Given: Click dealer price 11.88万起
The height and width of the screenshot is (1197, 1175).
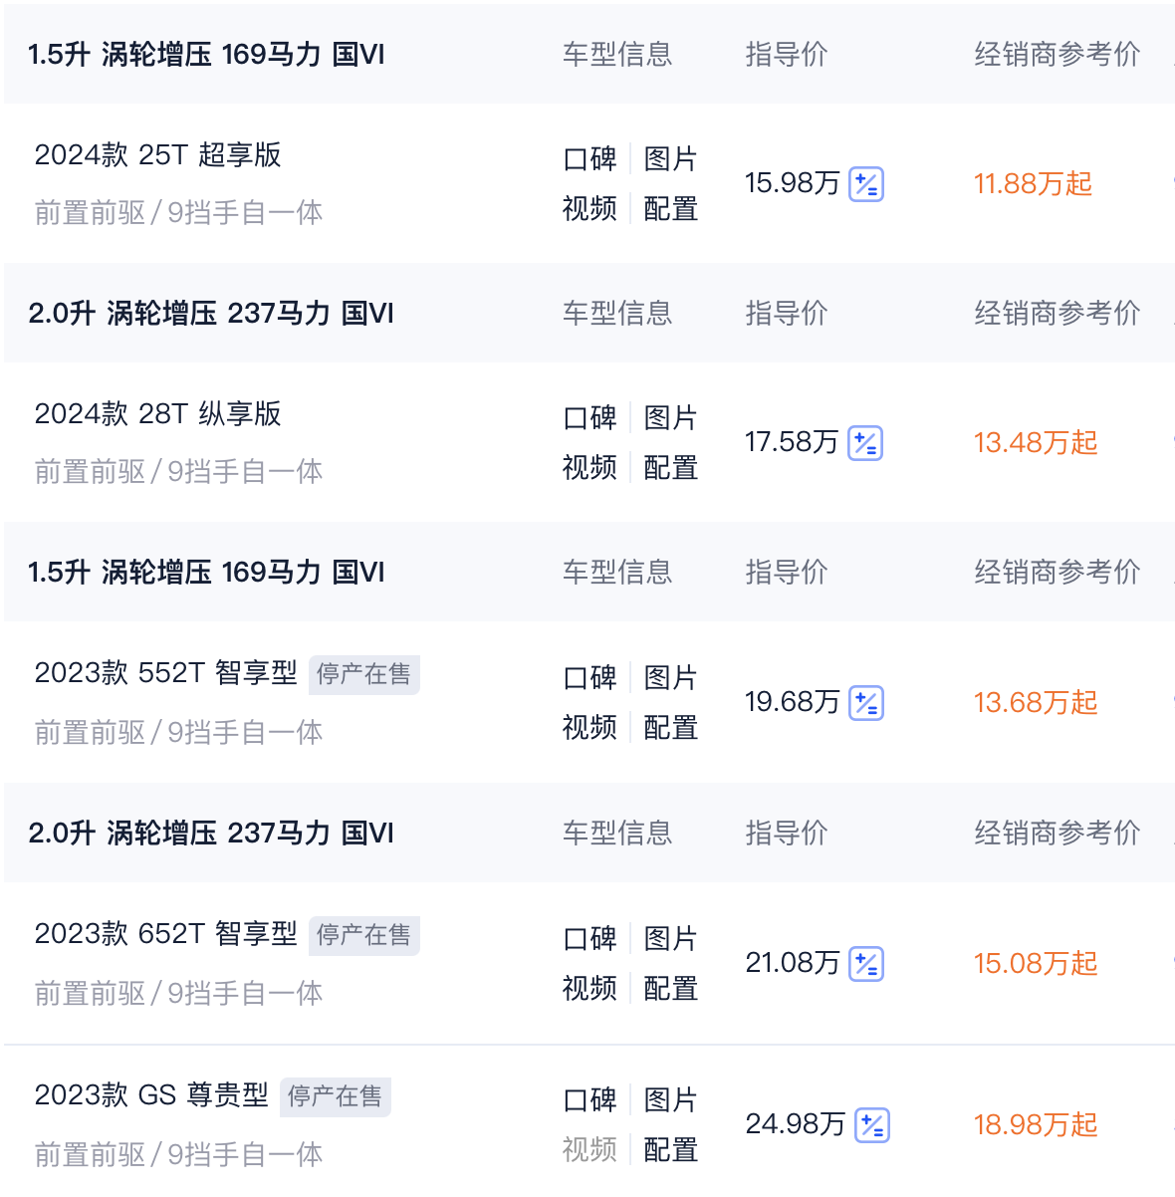Looking at the screenshot, I should (x=1033, y=184).
